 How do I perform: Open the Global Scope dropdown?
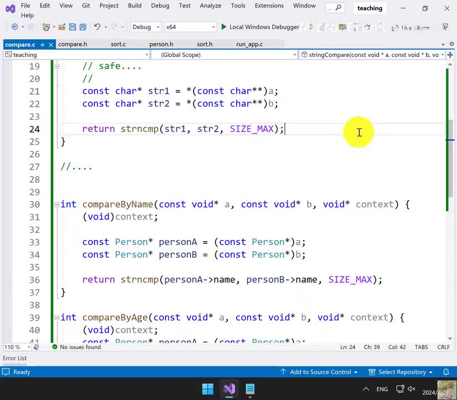pos(224,55)
